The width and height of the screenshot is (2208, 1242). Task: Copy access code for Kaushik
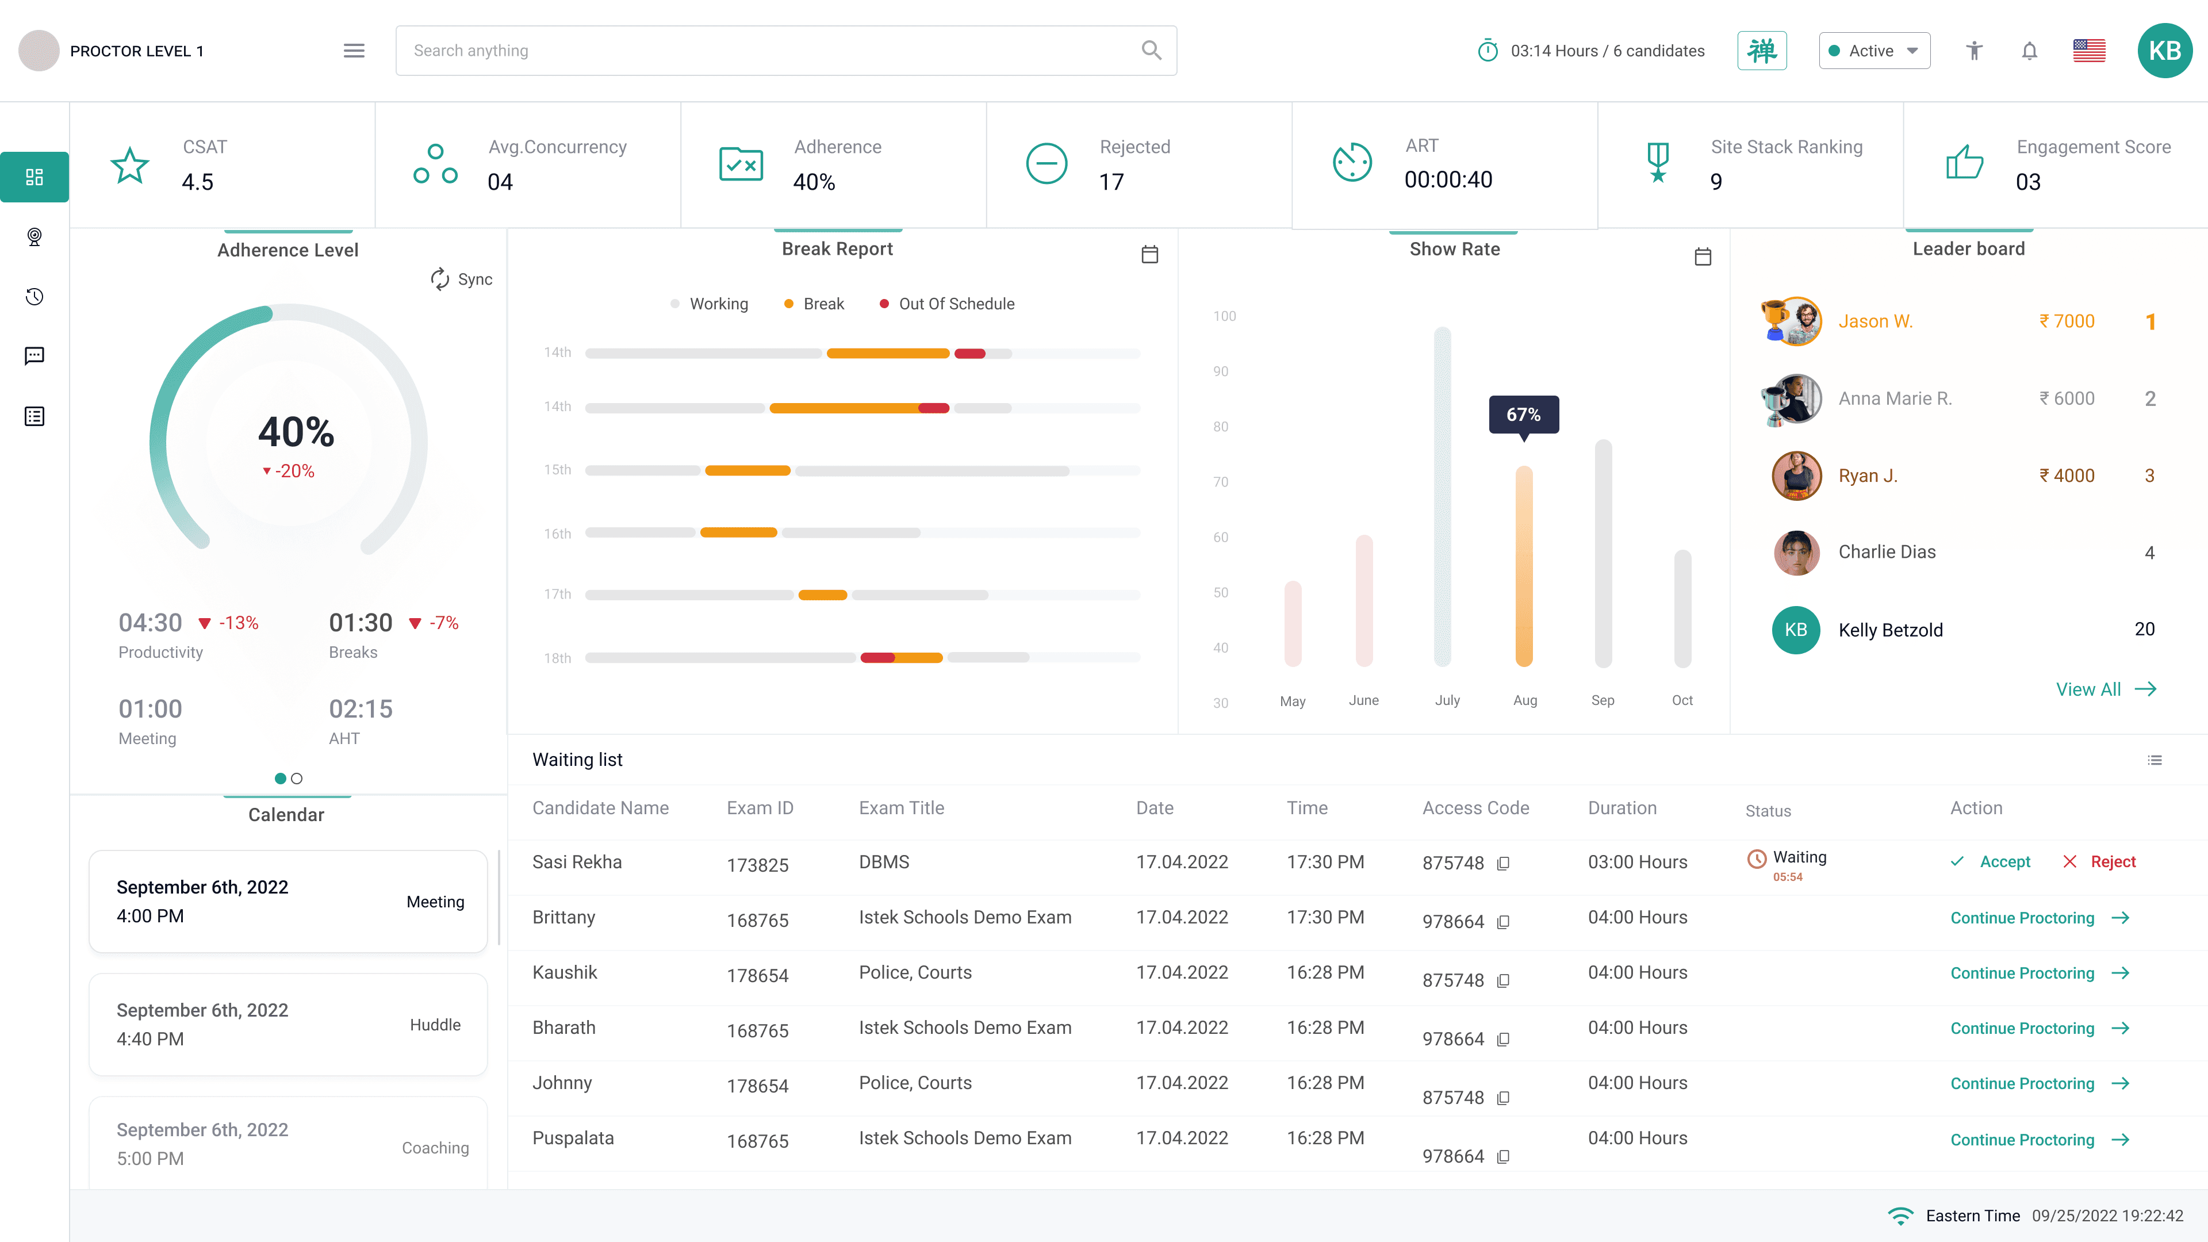tap(1502, 980)
